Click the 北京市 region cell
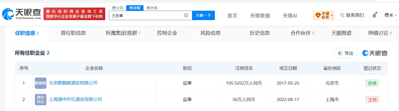Image resolution: width=399 pixels, height=111 pixels. click(x=332, y=83)
